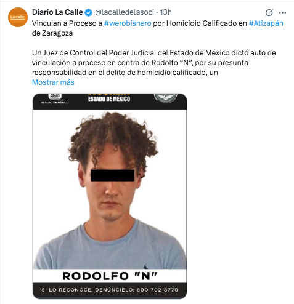Click the blue verified badge
The height and width of the screenshot is (304, 294).
[89, 13]
